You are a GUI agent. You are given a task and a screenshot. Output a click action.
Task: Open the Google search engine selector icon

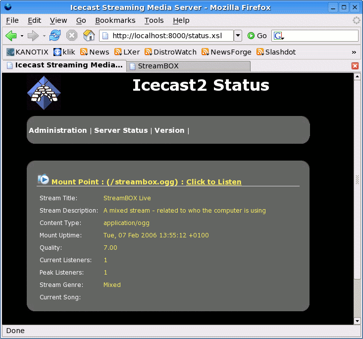click(x=279, y=36)
